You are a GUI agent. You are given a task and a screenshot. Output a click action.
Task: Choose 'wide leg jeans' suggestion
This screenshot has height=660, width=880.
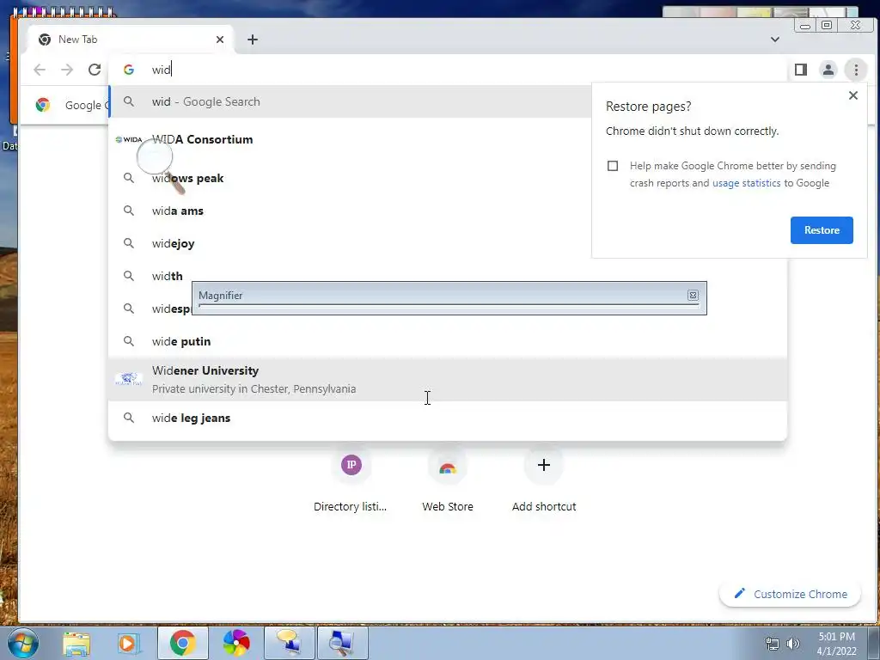click(x=448, y=418)
